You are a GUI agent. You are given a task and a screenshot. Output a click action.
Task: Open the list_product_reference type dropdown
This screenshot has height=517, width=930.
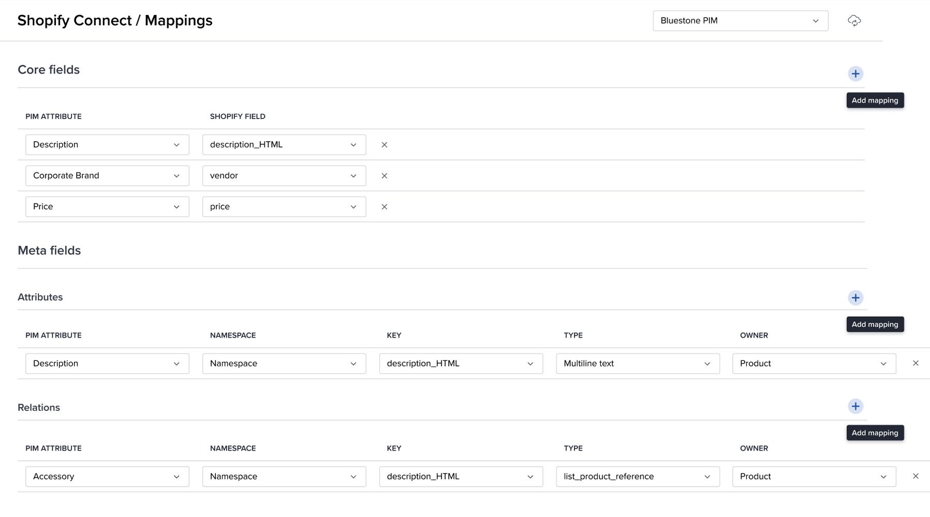click(x=637, y=476)
